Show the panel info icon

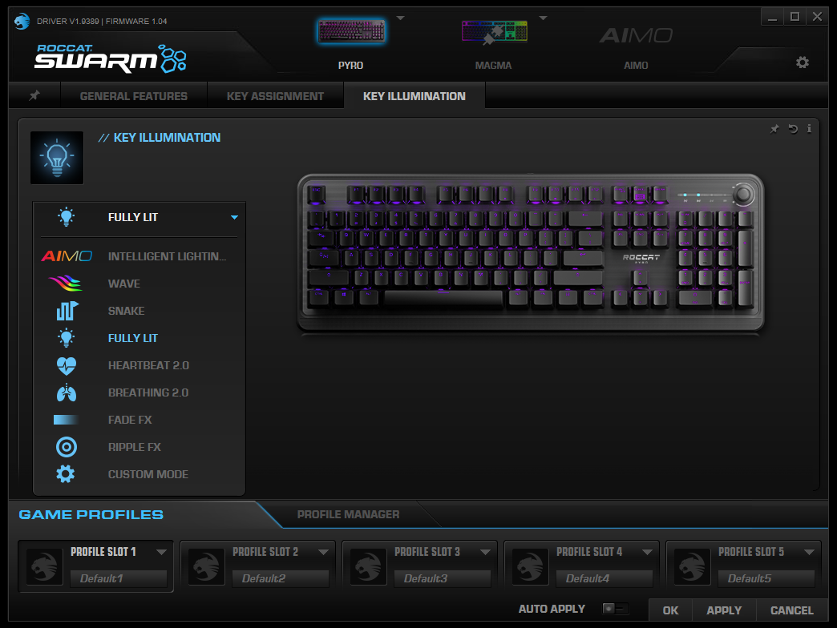click(809, 128)
